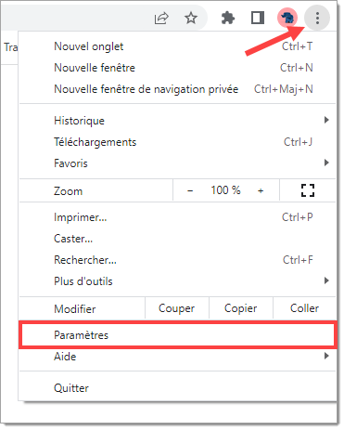Screen dimensions: 344x430
Task: Toggle the side panel icon
Action: 258,18
